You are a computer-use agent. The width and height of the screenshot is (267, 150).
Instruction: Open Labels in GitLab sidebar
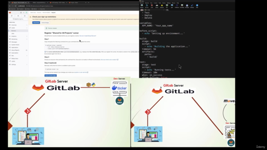(x=18, y=61)
